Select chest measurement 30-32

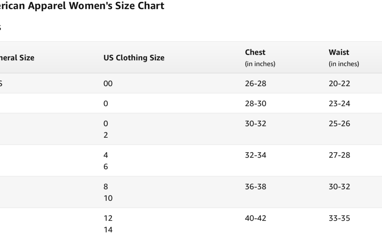click(256, 124)
